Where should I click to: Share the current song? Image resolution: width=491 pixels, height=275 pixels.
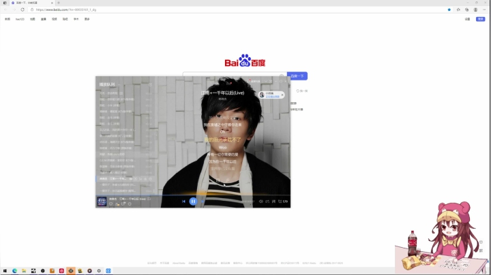tap(123, 204)
